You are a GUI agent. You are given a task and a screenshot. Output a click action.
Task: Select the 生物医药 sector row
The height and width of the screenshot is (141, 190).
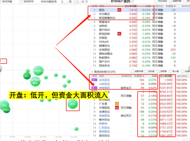[140, 50]
